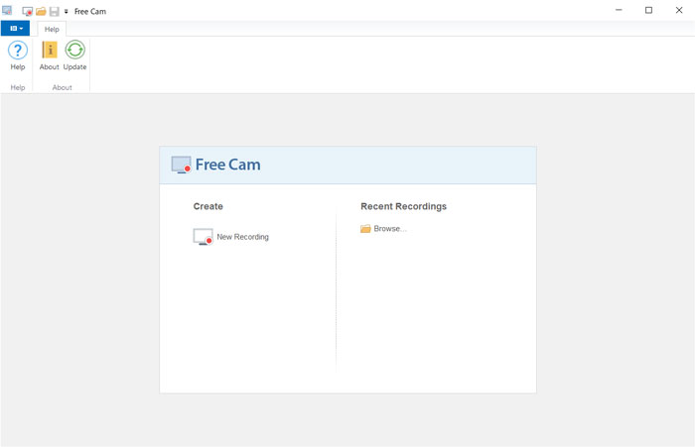This screenshot has width=695, height=447.
Task: Click the Free Cam logo in the welcome panel
Action: click(181, 165)
